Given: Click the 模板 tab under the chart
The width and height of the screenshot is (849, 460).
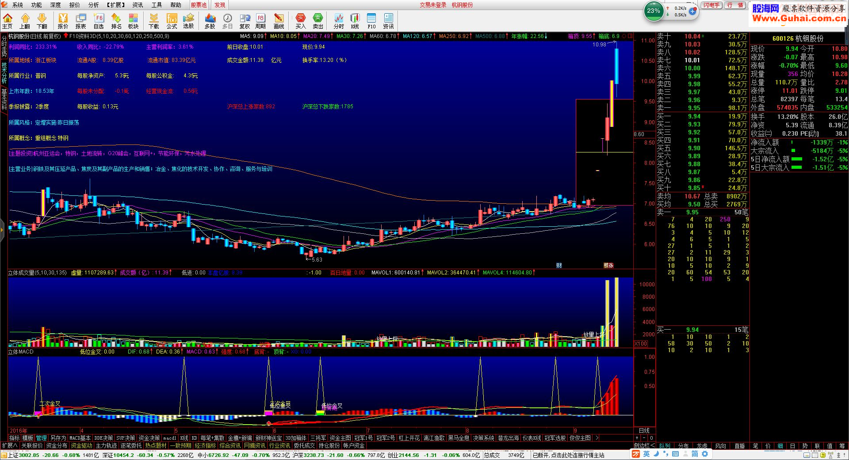Looking at the screenshot, I should coord(28,438).
